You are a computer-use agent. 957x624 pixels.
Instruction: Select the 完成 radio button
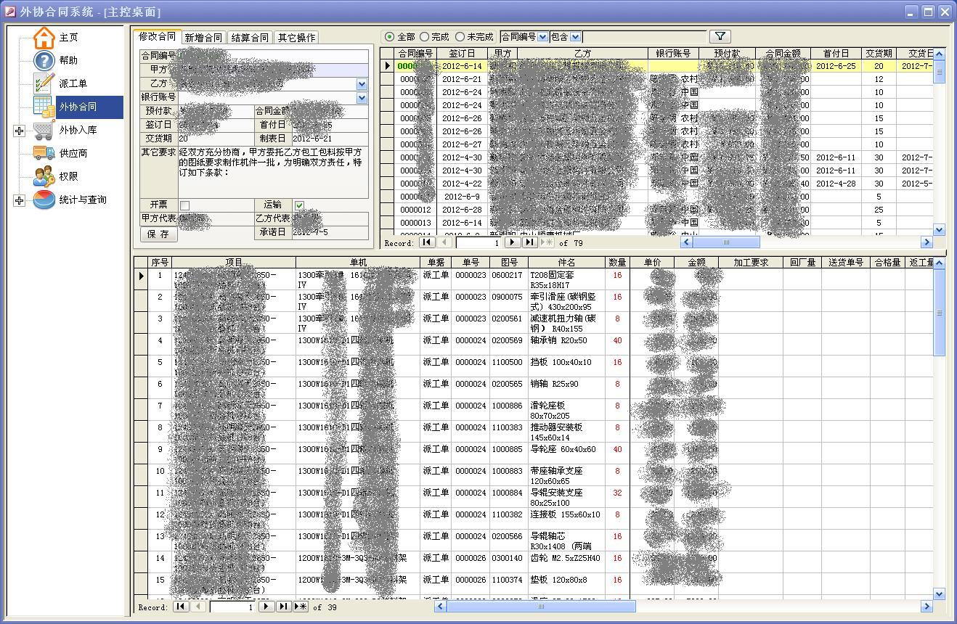click(425, 36)
